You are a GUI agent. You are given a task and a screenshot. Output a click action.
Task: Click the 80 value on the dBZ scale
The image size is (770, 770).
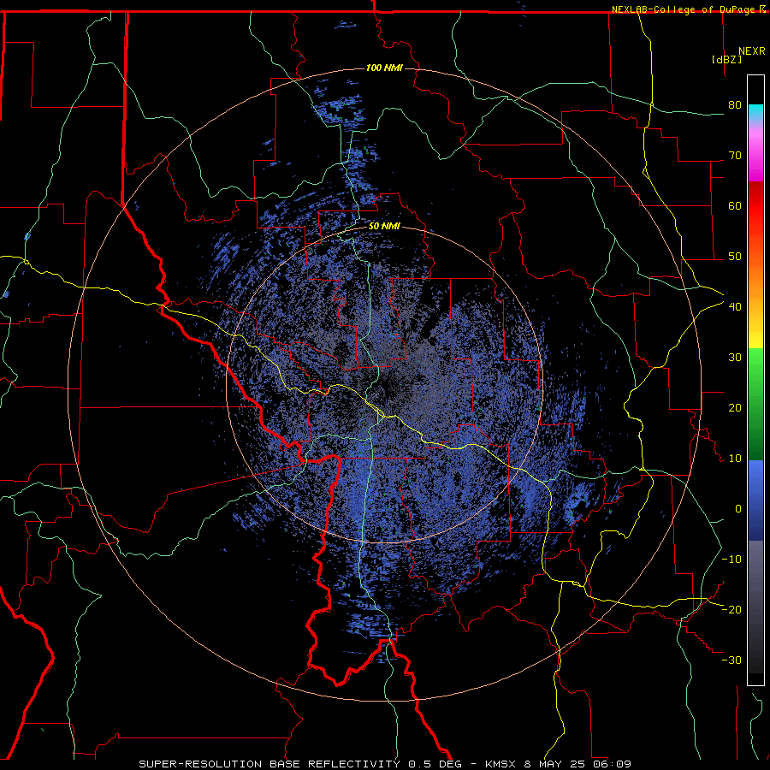(x=735, y=104)
